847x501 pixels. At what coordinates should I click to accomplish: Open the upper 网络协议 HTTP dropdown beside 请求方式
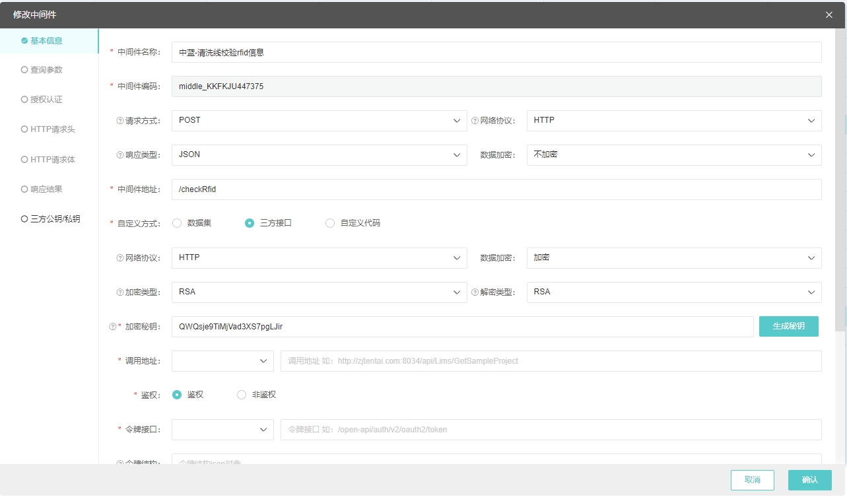coord(674,121)
